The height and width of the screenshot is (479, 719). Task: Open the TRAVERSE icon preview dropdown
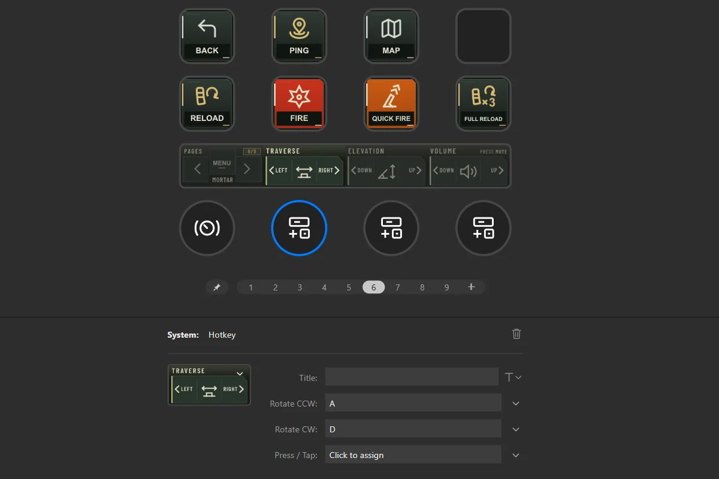[x=240, y=374]
